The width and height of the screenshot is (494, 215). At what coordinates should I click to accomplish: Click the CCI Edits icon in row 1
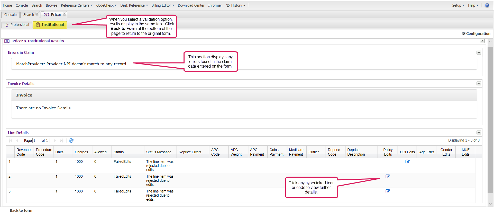(407, 162)
